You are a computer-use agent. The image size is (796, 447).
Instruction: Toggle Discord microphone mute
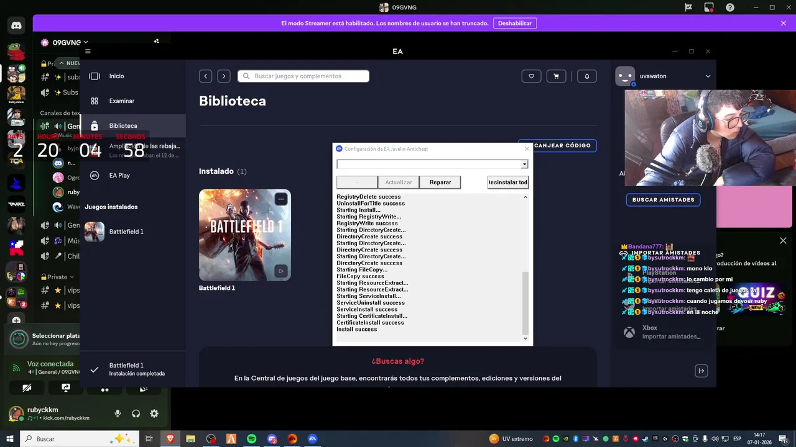coord(118,413)
